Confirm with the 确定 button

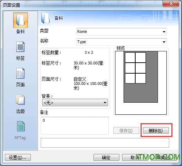(x=106, y=158)
